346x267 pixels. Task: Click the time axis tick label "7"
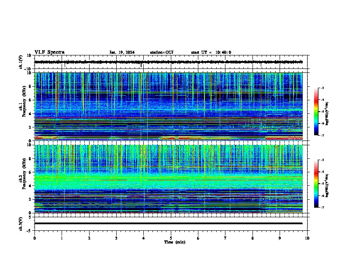(225, 238)
